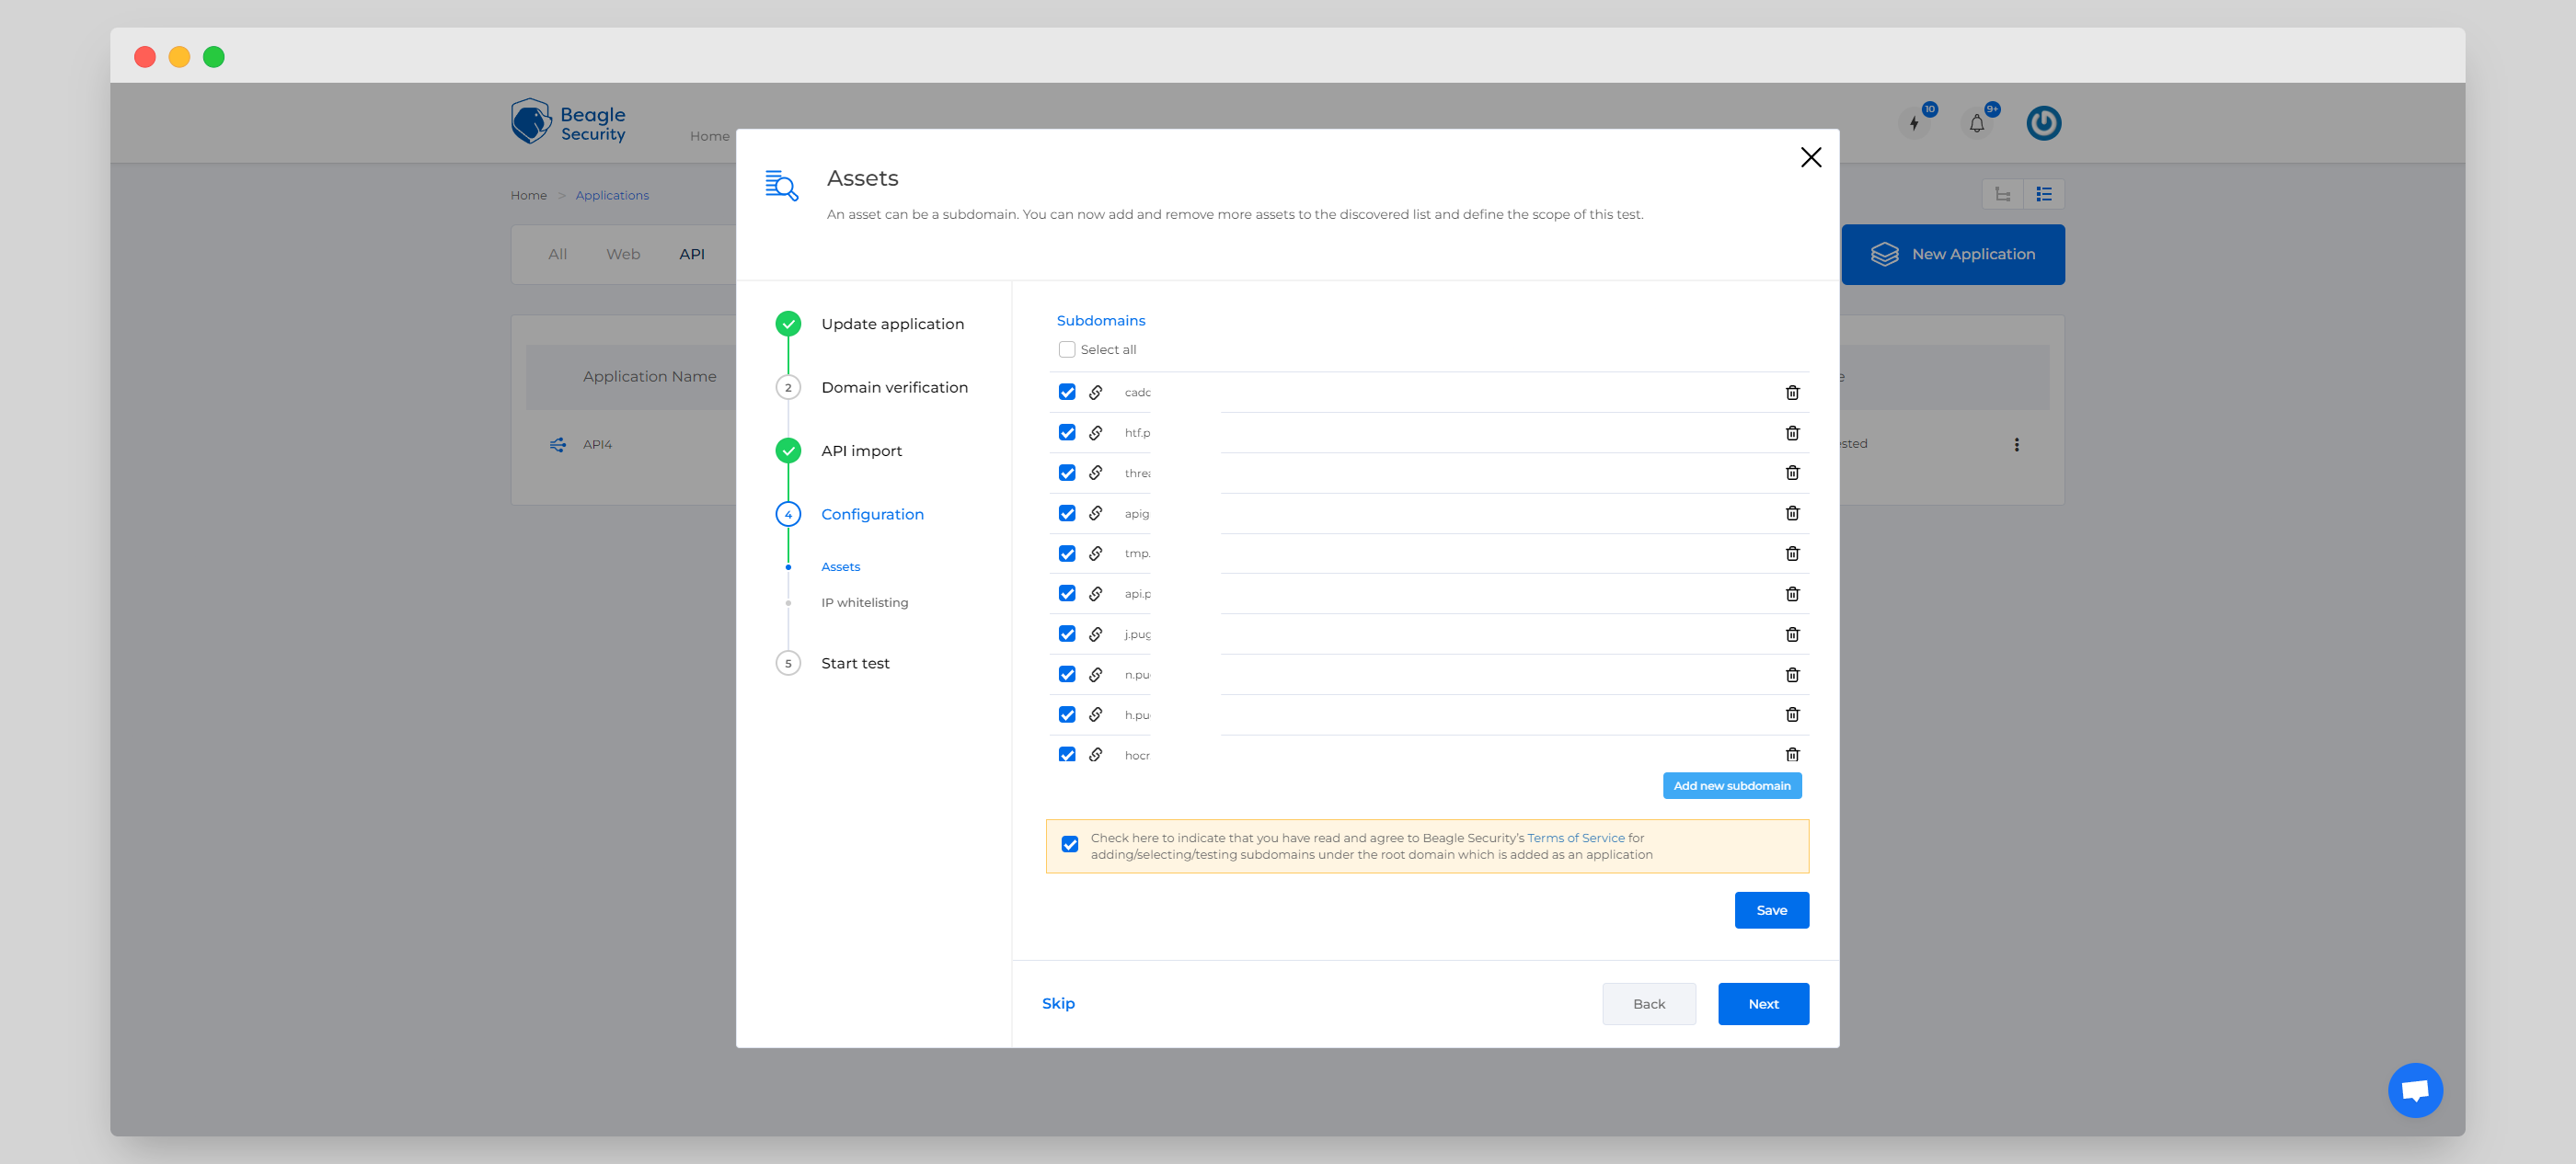Save the subdomain selection

[x=1771, y=910]
